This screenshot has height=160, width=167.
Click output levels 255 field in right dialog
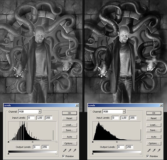[x=129, y=147]
